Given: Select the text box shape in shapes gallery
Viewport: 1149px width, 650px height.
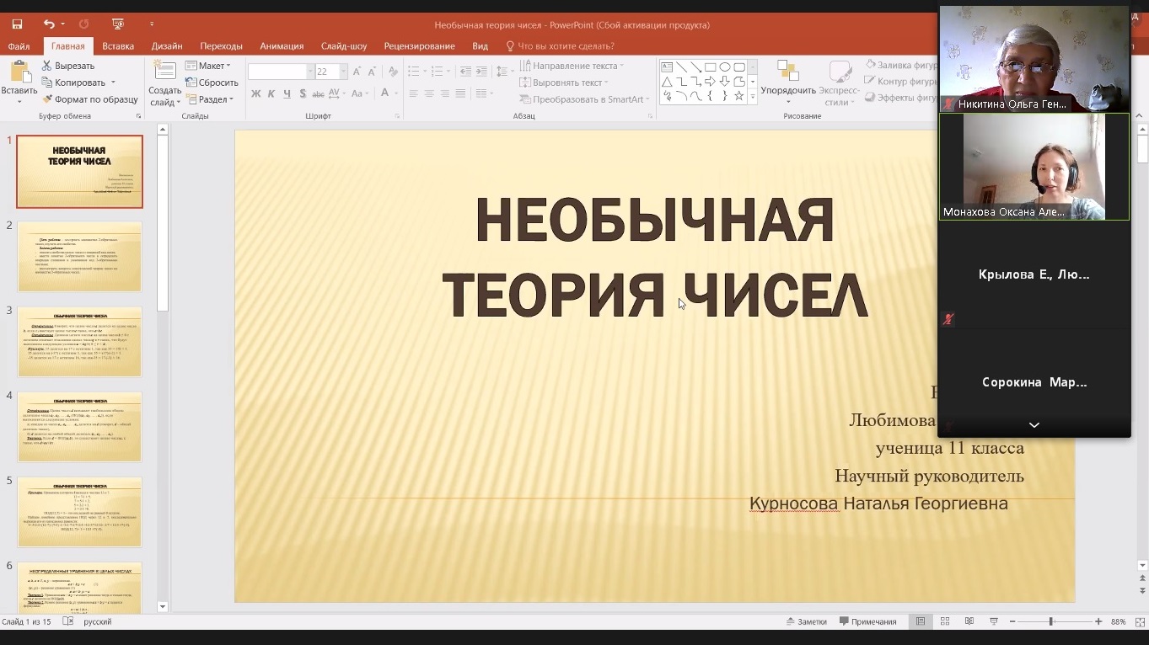Looking at the screenshot, I should (x=667, y=67).
